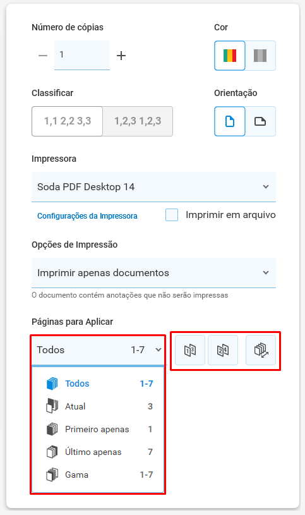
Task: Select collate option 1,1 2,2 3,3
Action: [x=68, y=121]
